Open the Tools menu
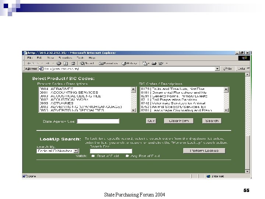Image resolution: width=265 pixels, height=199 pixels. tap(80, 58)
